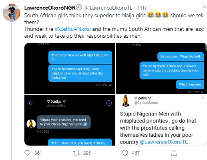Open the bottom-right 'Stupid Nigerian Men' tweet image

pyautogui.click(x=161, y=120)
